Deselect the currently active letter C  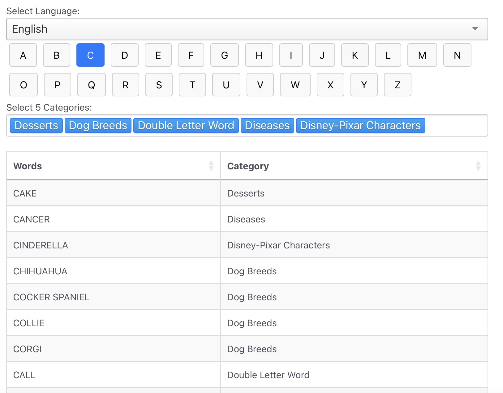click(90, 55)
